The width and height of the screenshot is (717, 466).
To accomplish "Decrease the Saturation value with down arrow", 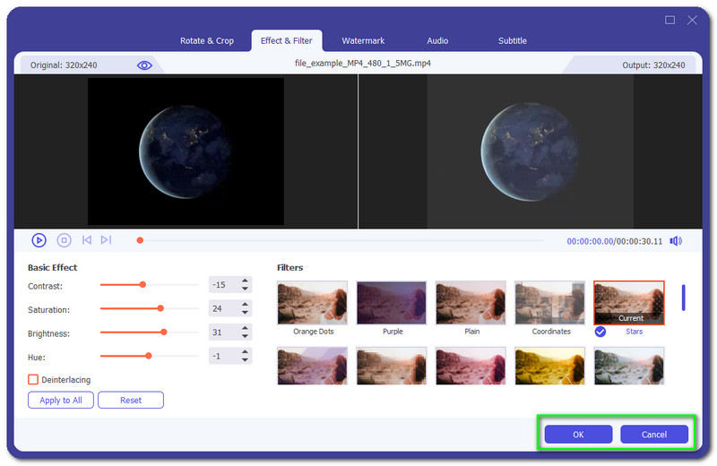I will (x=246, y=314).
